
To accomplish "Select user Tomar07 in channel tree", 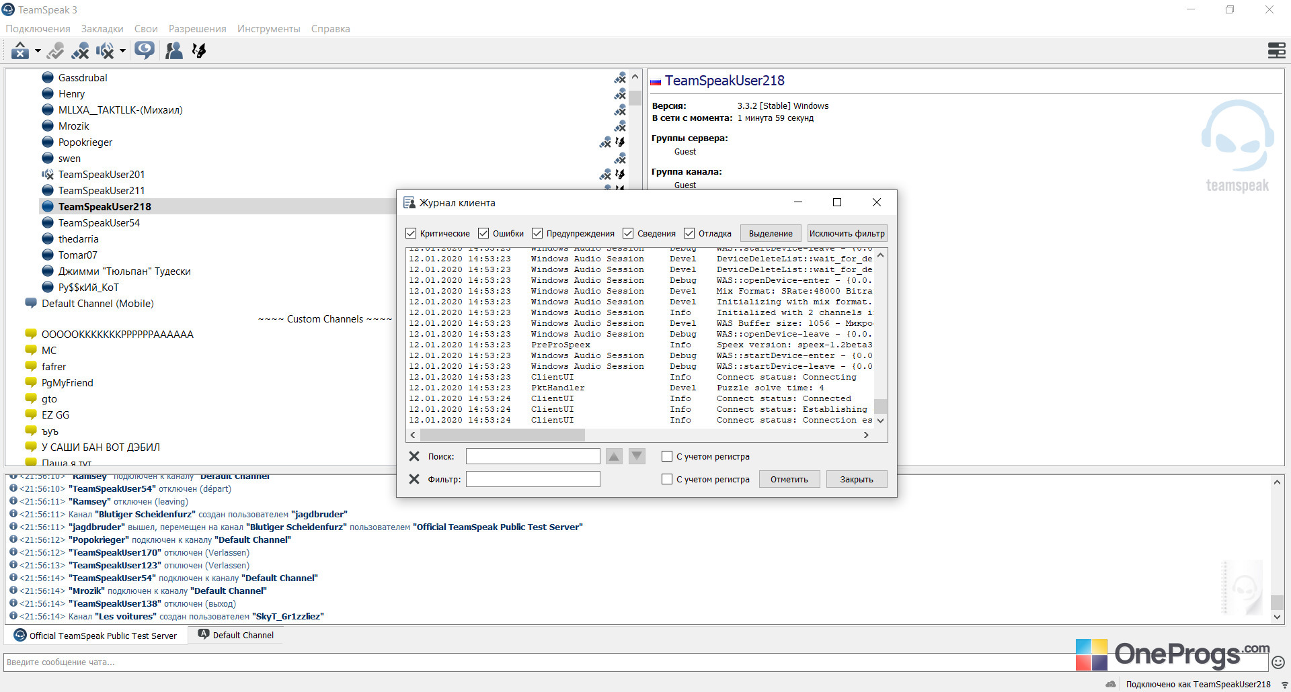I will (77, 255).
